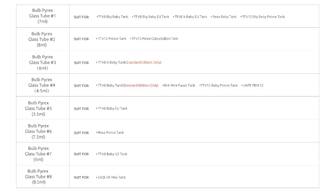Click Resa Baby Tank entry
Image resolution: width=335 pixels, height=192 pixels.
224,17
